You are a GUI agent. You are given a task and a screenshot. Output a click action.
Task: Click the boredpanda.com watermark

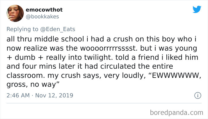177,113
